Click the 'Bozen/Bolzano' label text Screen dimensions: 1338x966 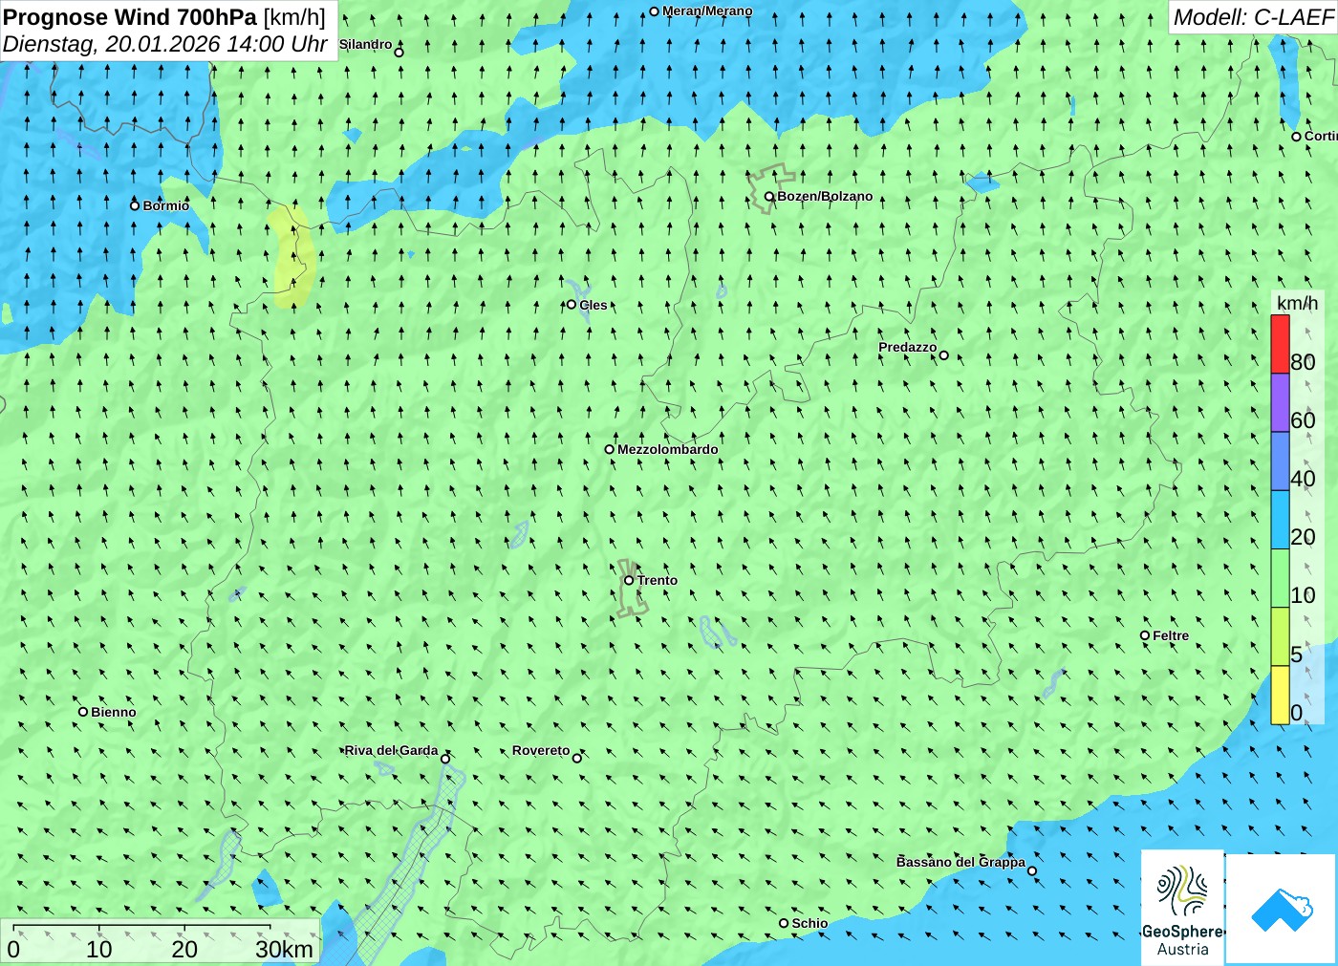click(825, 196)
